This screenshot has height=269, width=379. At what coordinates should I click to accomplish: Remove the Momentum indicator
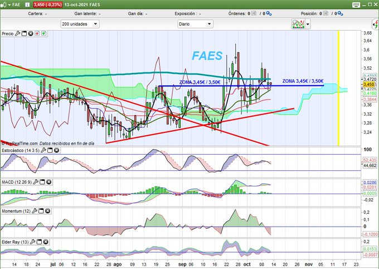coord(47,211)
